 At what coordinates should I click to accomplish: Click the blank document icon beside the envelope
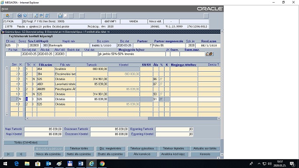[x=66, y=16]
